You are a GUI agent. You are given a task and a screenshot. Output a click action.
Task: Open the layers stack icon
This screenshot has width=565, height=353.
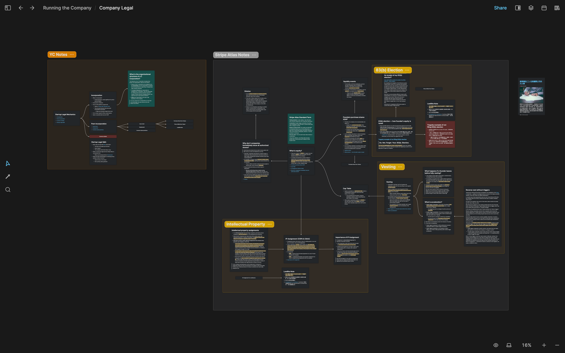tap(531, 8)
